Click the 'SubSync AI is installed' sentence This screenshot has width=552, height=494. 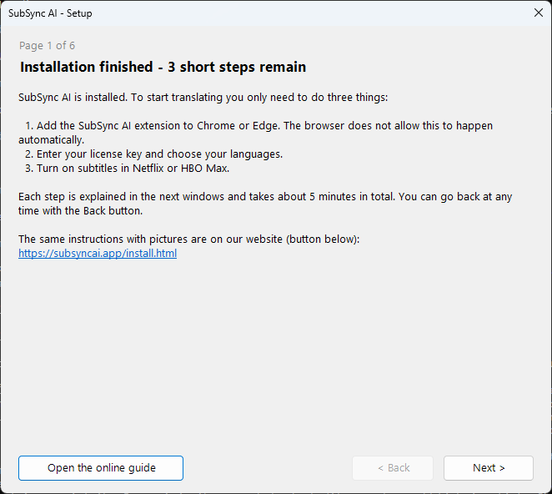tap(203, 98)
